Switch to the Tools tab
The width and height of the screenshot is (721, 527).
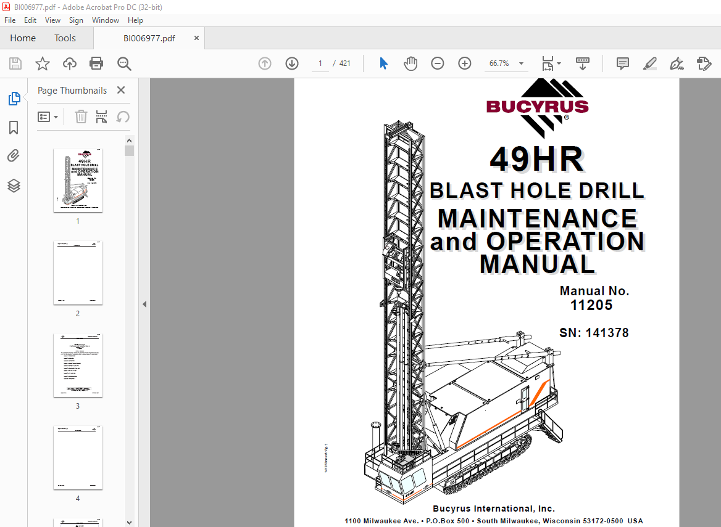65,38
